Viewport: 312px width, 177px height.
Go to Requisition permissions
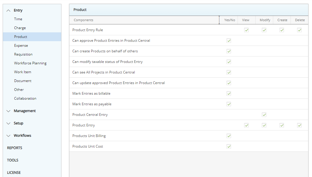tap(23, 54)
